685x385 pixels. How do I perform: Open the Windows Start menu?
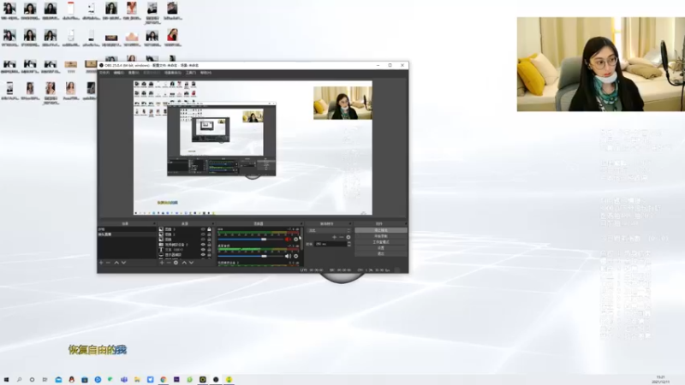click(6, 380)
